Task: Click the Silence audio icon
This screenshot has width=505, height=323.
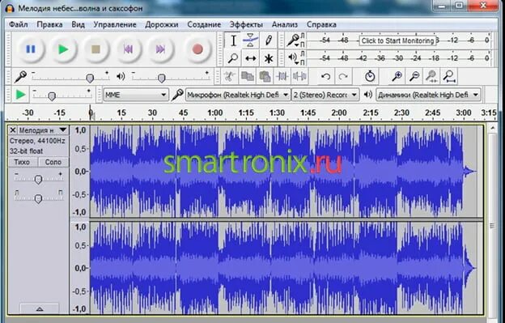Action: tap(299, 77)
